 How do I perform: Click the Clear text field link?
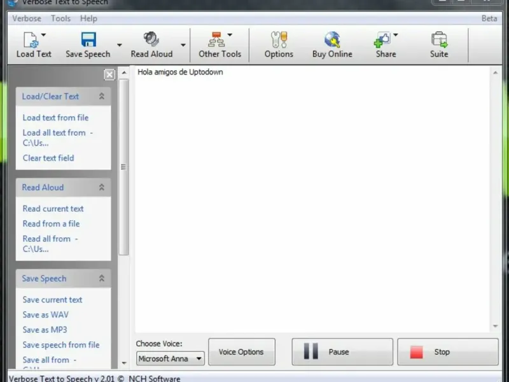pyautogui.click(x=48, y=158)
